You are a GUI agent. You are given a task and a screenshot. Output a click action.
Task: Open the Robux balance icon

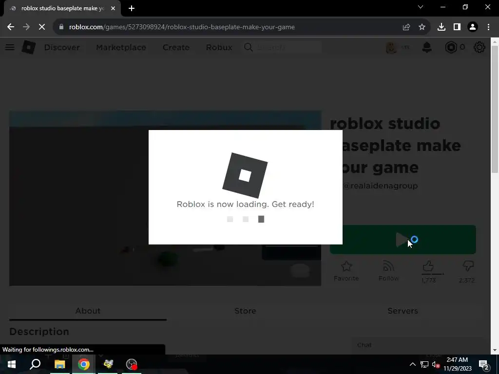[x=451, y=47]
